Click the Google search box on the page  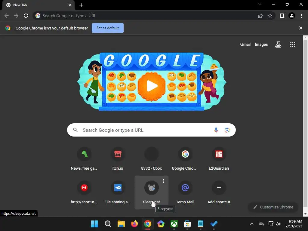151,130
